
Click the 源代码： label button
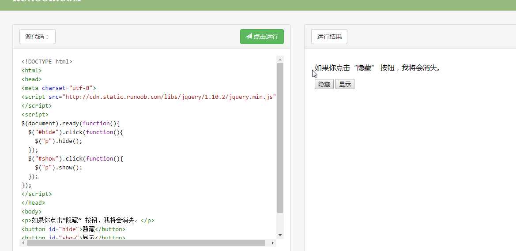tap(38, 37)
